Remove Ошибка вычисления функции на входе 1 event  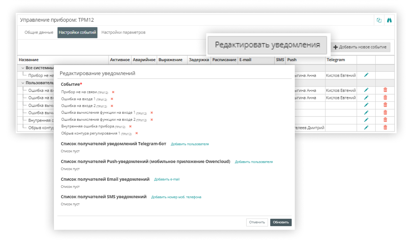coord(151,113)
